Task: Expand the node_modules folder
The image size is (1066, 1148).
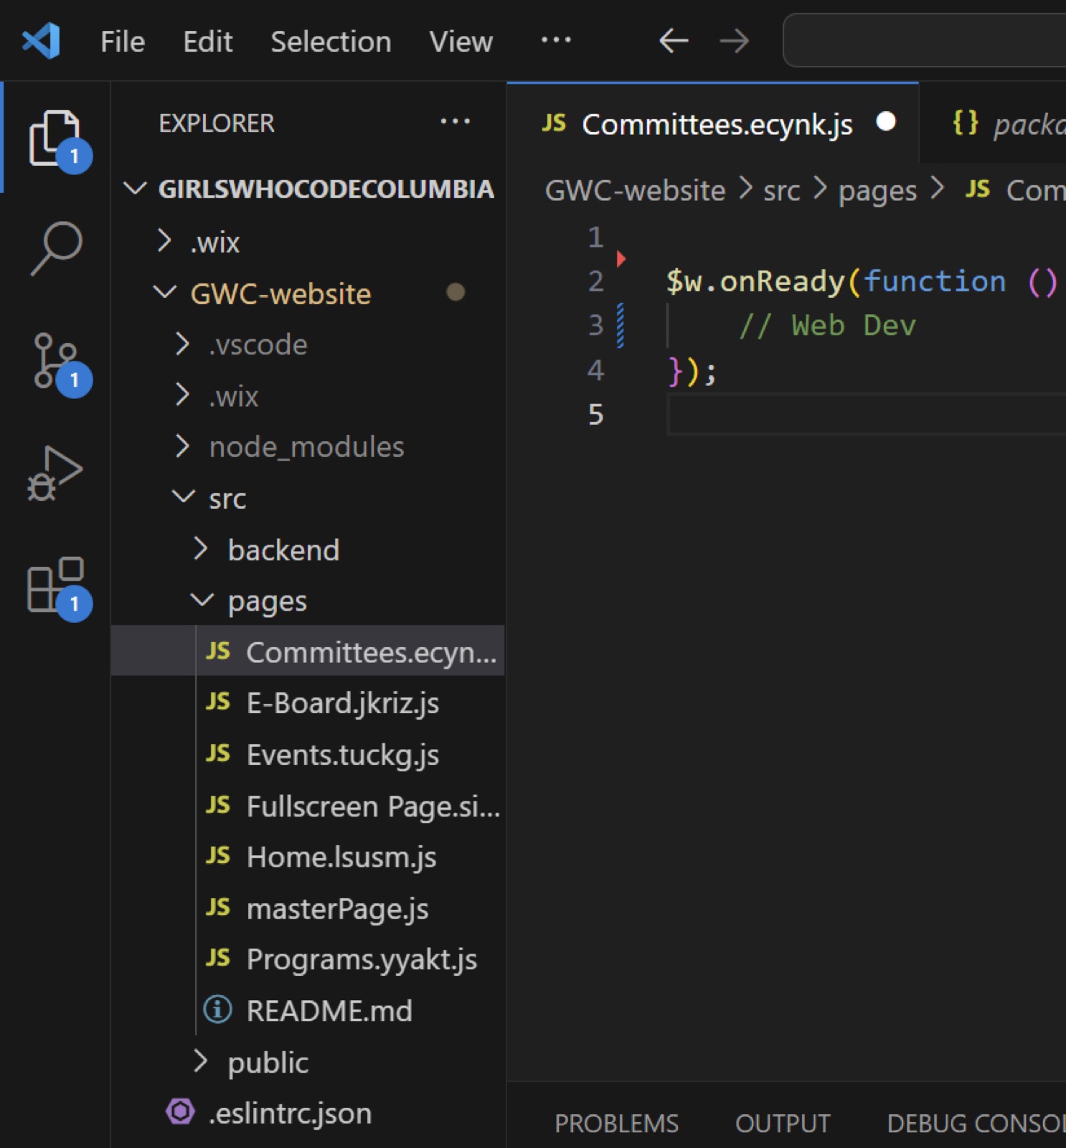Action: tap(308, 446)
